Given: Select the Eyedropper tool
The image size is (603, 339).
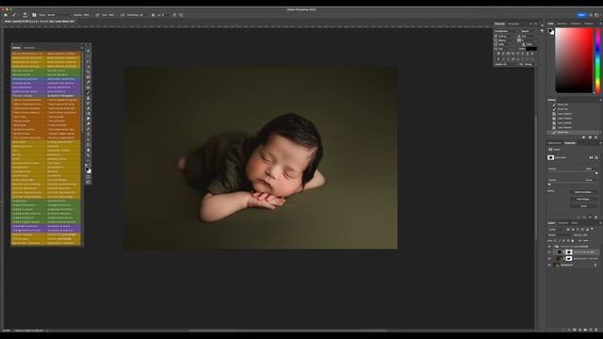Looking at the screenshot, I should (89, 82).
